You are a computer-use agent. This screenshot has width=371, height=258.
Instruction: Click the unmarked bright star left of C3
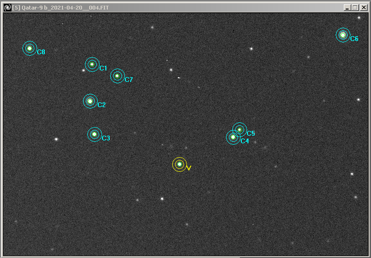click(x=56, y=139)
